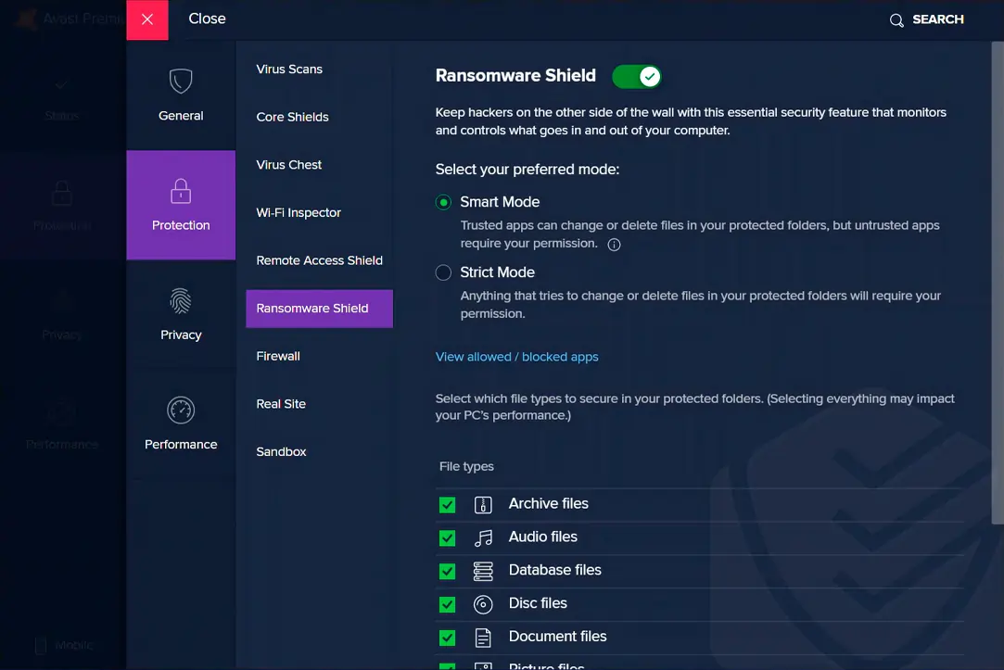Click the vertical scrollbar of settings panel

997,283
